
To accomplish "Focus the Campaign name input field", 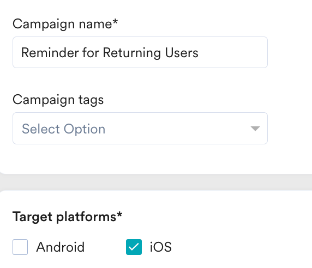I will tap(140, 52).
